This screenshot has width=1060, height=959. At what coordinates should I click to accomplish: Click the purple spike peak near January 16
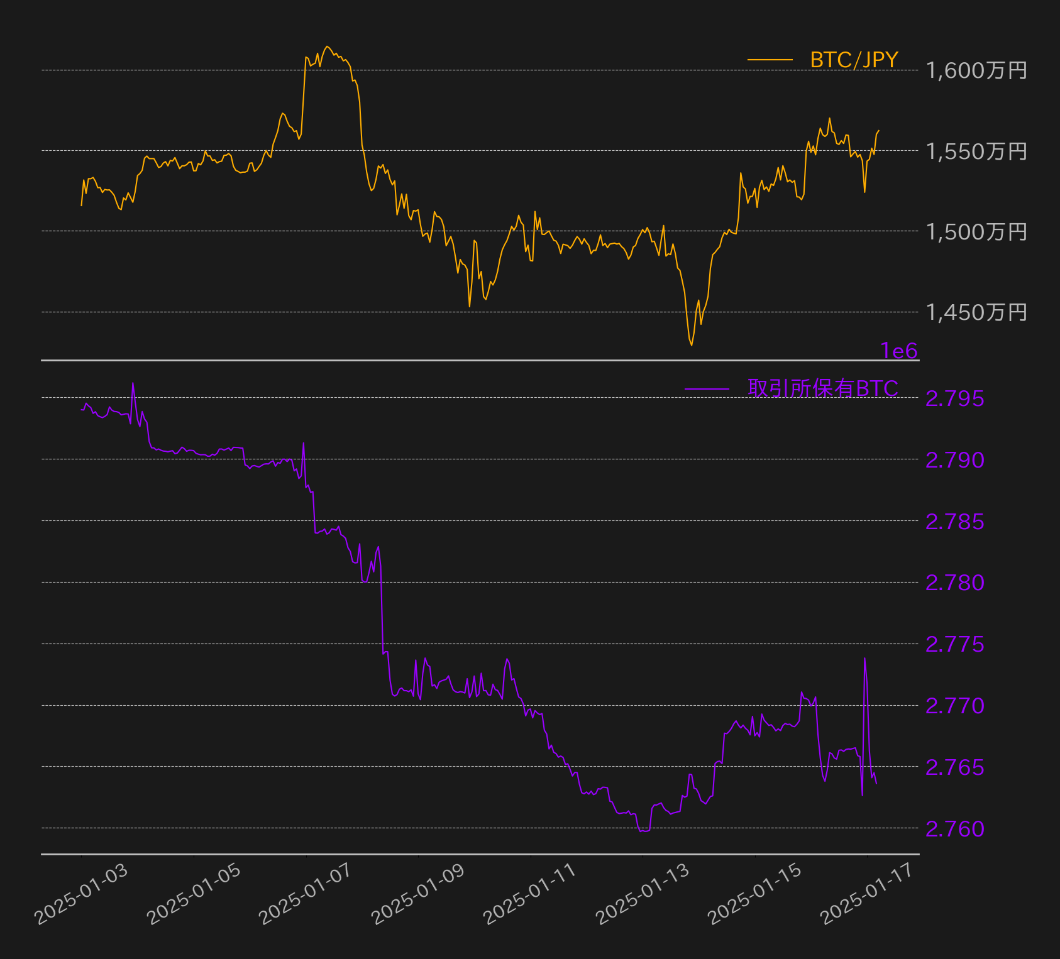coord(864,658)
